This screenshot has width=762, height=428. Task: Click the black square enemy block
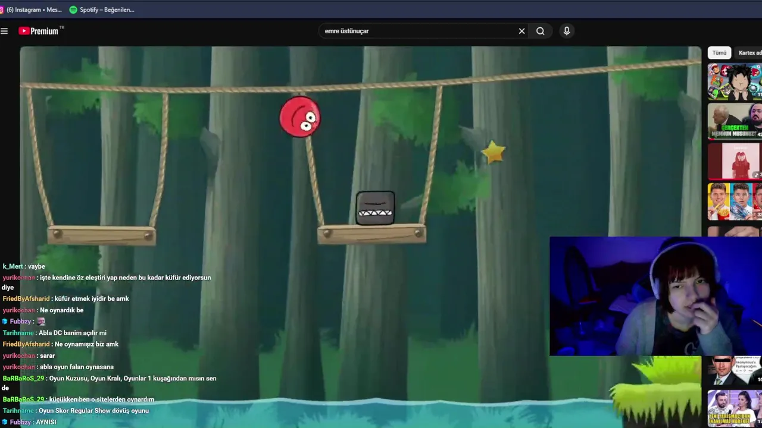coord(375,208)
